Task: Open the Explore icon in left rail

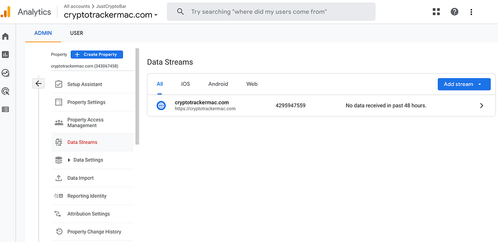Action: [x=5, y=73]
